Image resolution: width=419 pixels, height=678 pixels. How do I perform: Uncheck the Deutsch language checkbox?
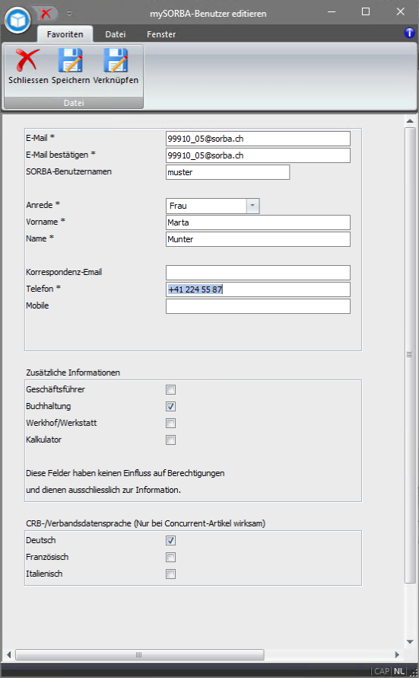171,541
